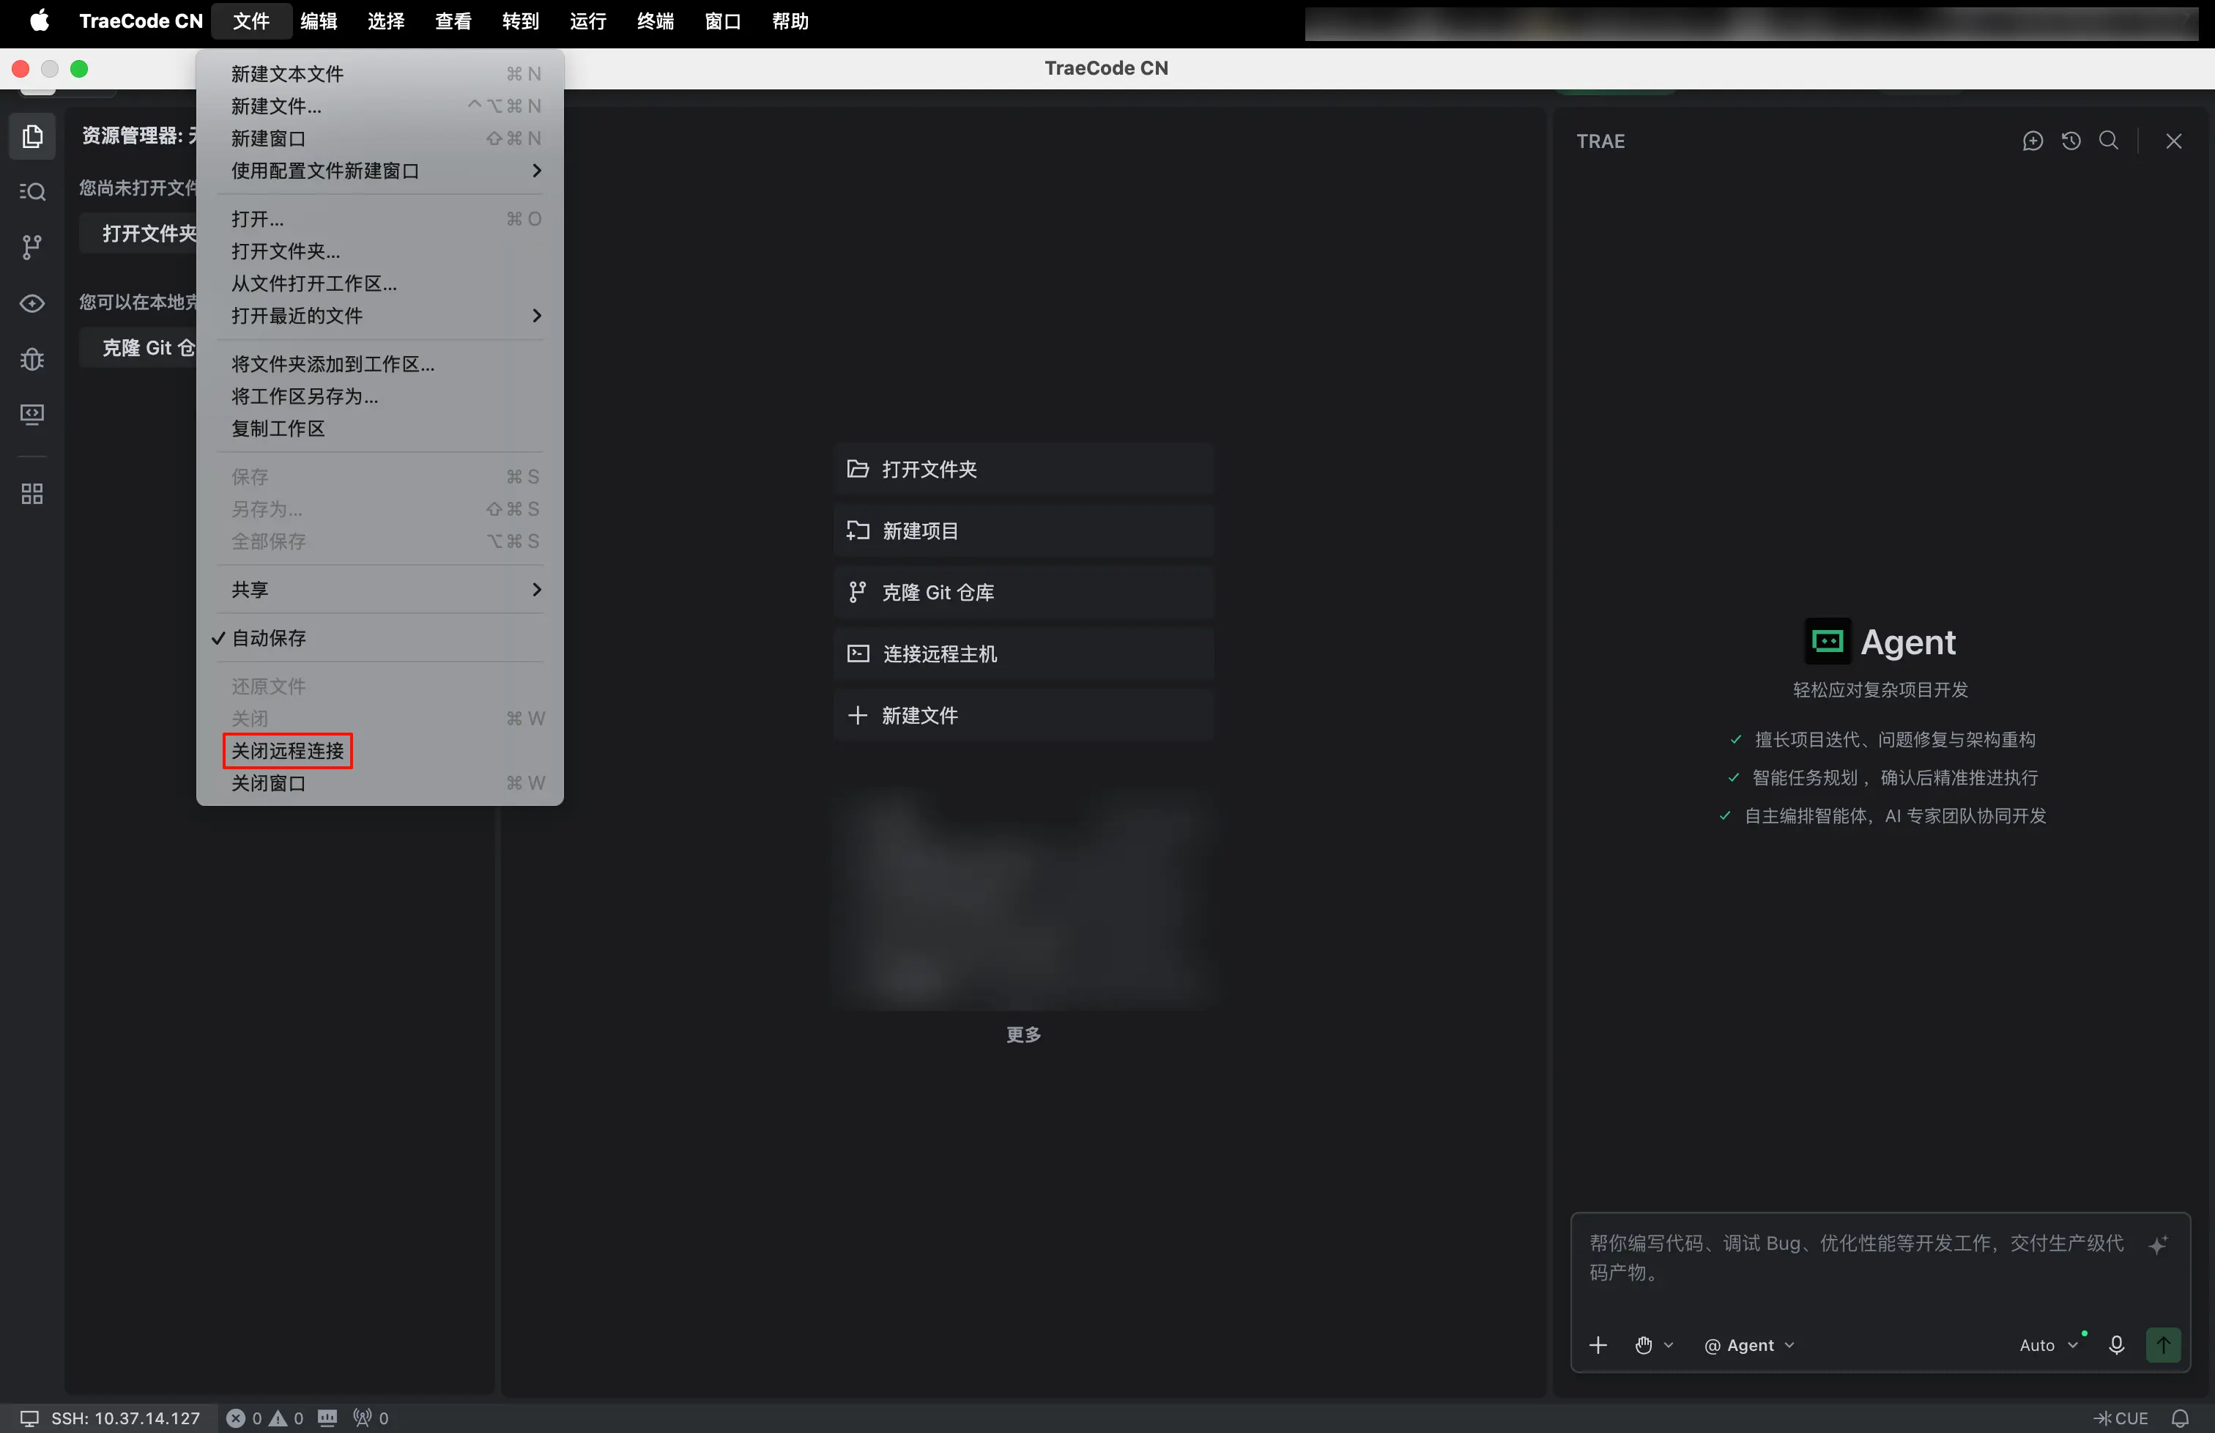Open the Search icon in activity bar
Image resolution: width=2215 pixels, height=1433 pixels.
[x=32, y=192]
